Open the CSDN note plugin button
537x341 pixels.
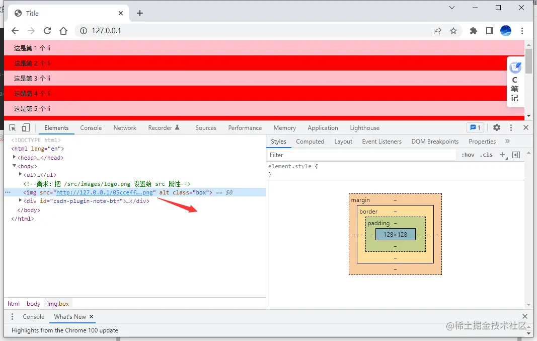coord(515,82)
